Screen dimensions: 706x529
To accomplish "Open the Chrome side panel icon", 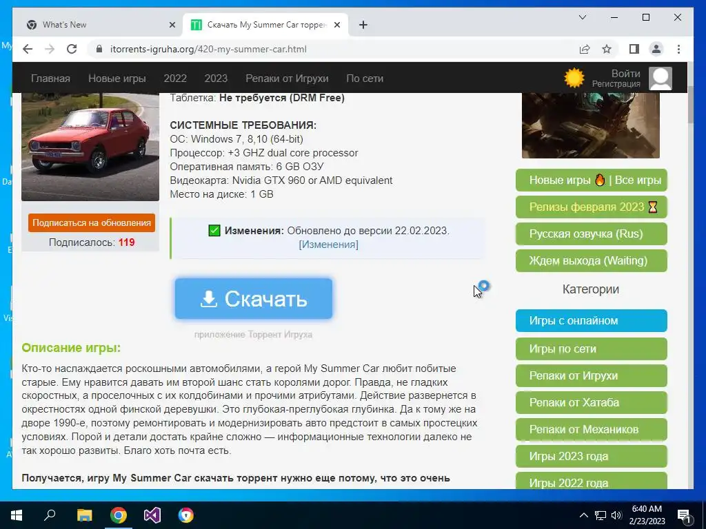I will tap(634, 49).
